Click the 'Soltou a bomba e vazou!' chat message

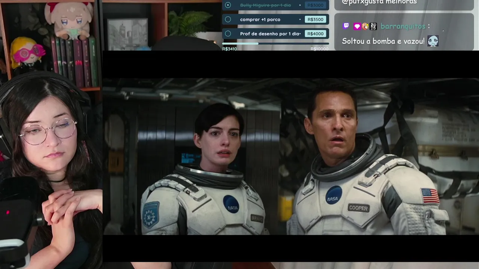383,41
